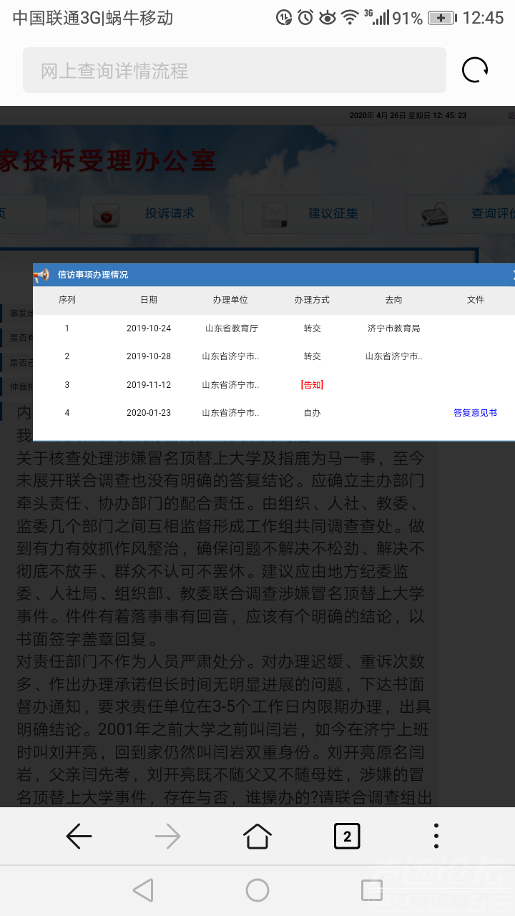
Task: Click the 投诉请求 navigation button
Action: [x=145, y=214]
